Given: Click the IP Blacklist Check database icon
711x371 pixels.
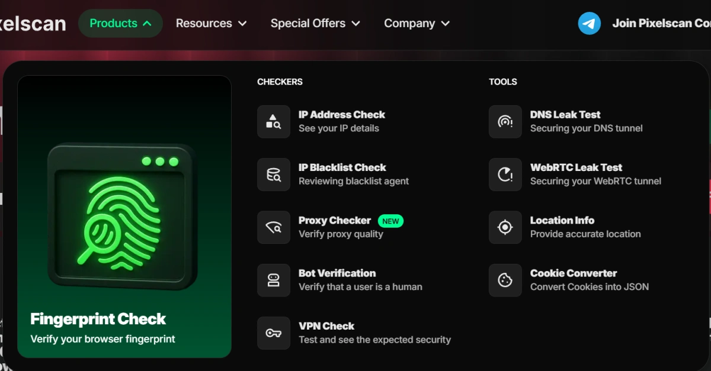Looking at the screenshot, I should coord(274,175).
